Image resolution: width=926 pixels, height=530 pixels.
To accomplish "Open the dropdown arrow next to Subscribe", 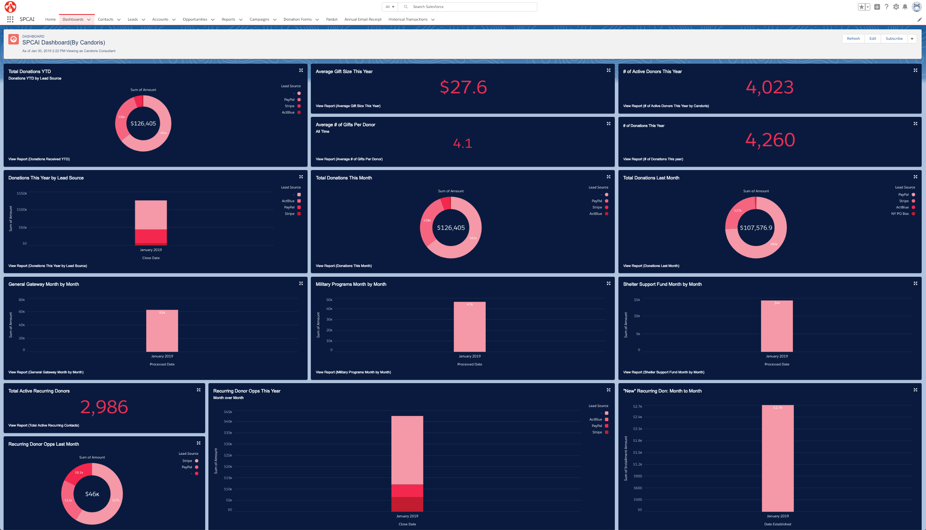I will pos(912,39).
